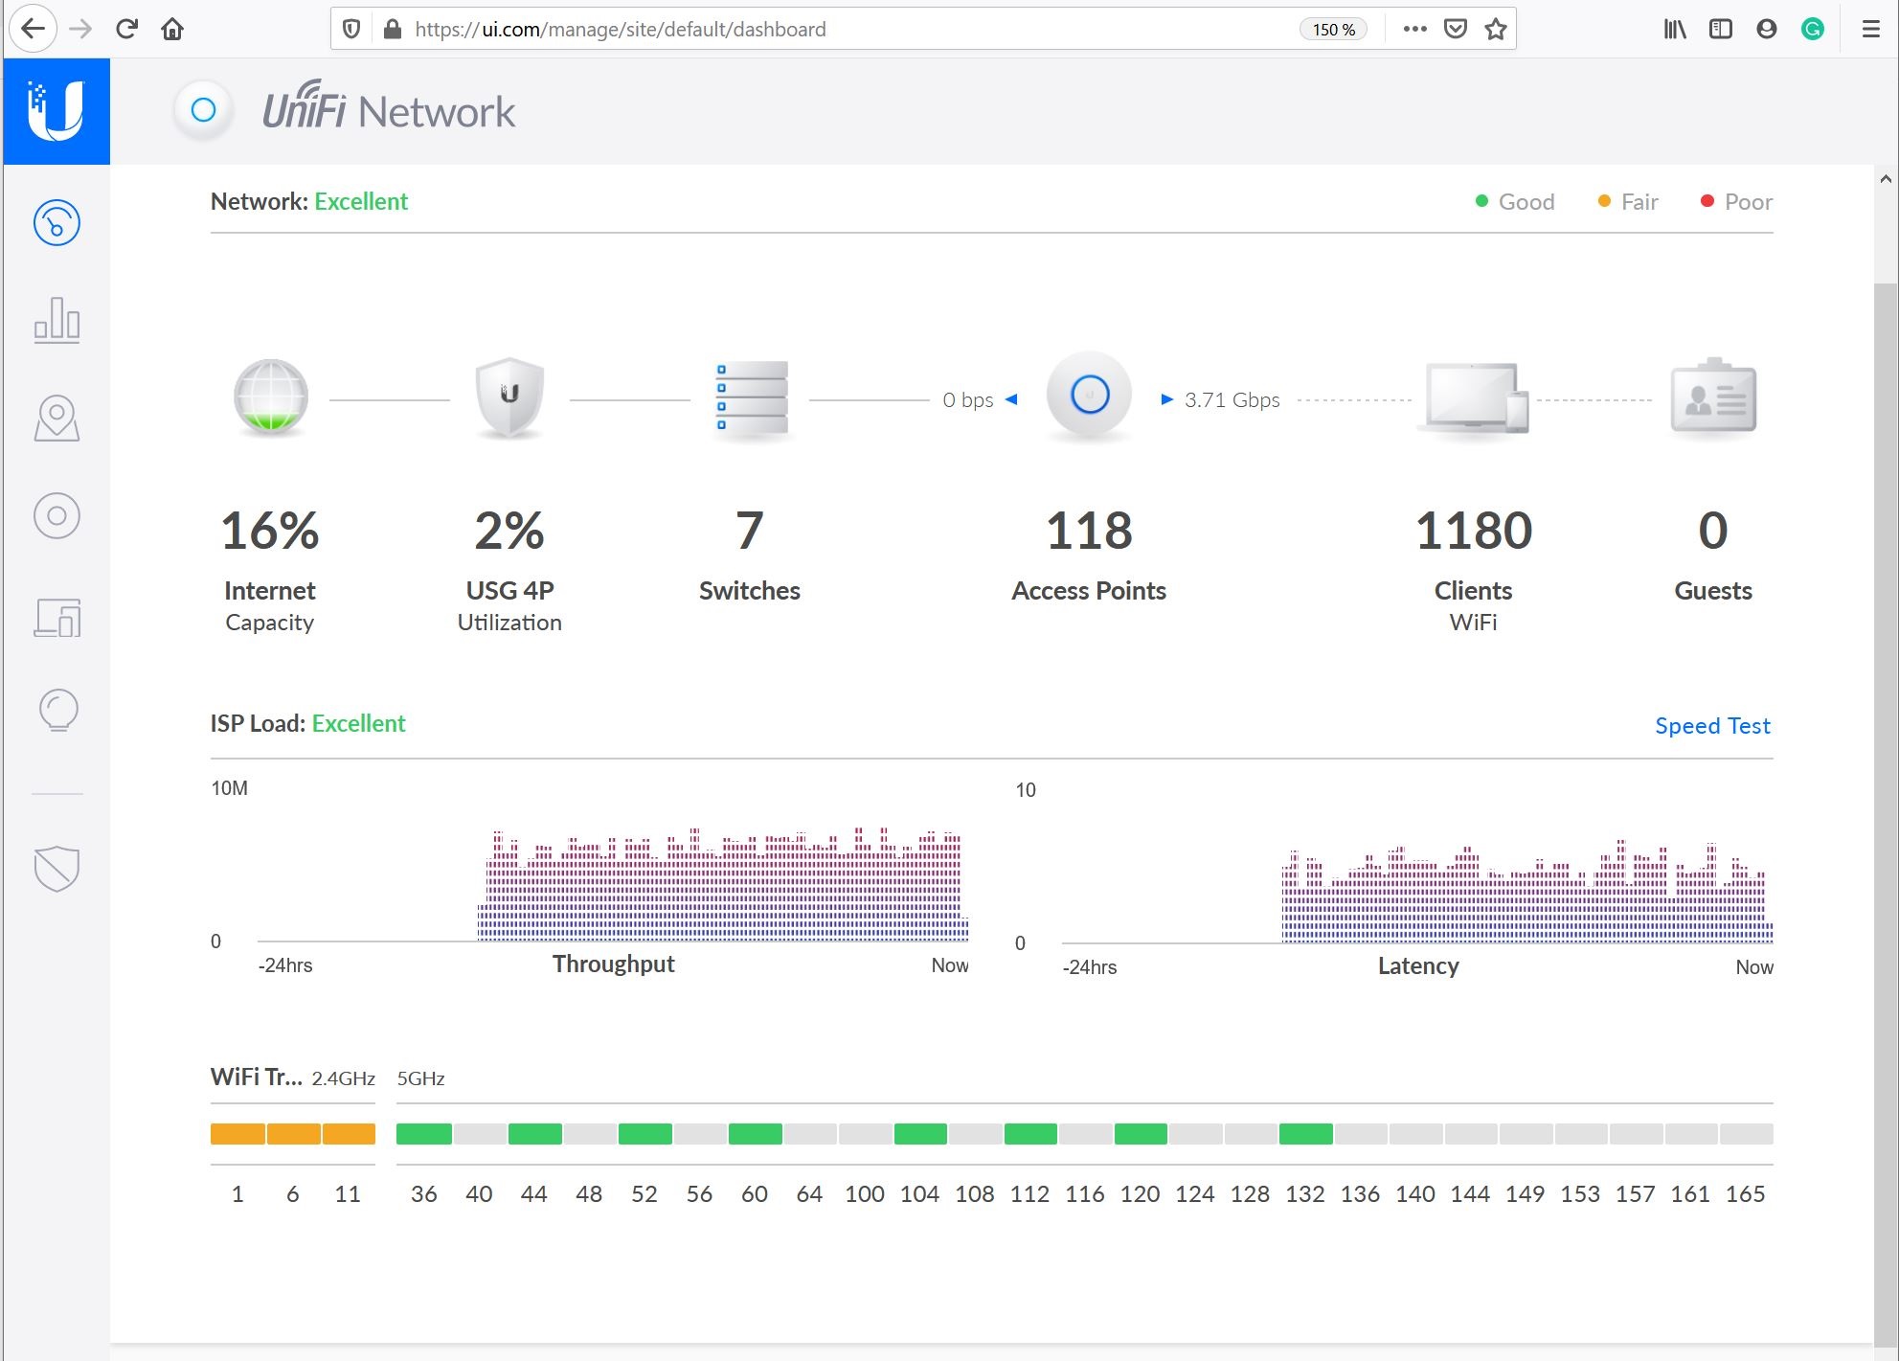This screenshot has width=1899, height=1361.
Task: Click the USG gateway shield icon
Action: click(x=509, y=398)
